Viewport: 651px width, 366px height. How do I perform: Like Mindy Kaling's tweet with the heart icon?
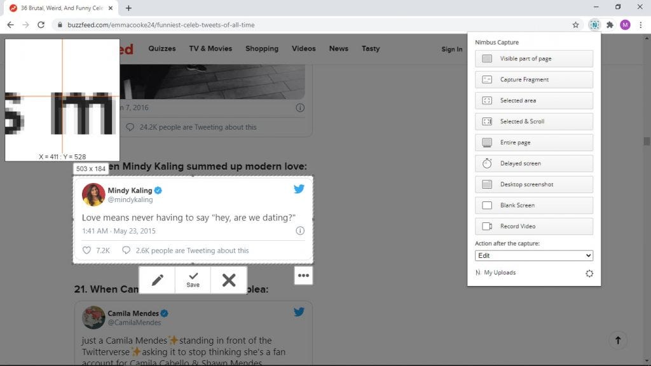coord(86,250)
